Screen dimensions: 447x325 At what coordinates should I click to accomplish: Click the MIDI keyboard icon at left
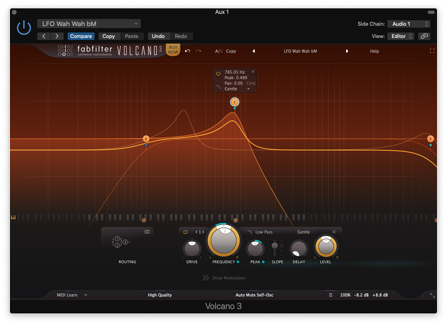[x=13, y=217]
